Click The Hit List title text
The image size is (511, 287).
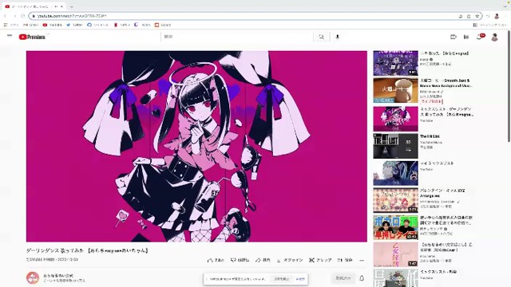point(430,136)
